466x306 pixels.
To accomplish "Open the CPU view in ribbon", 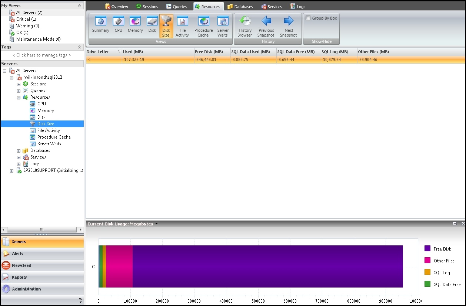I will pos(119,25).
